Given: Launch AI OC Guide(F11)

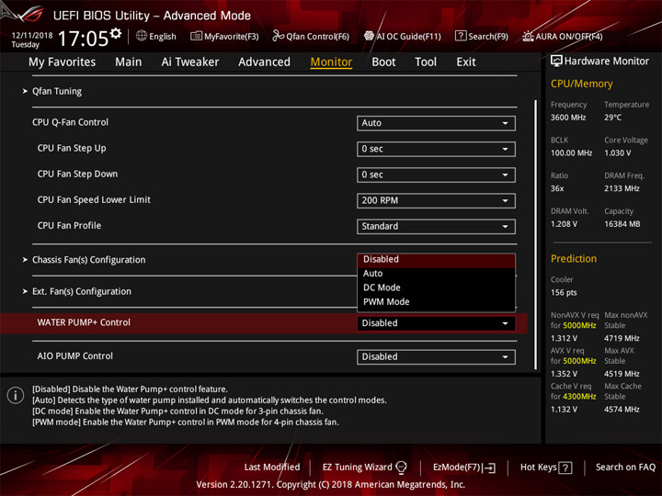Looking at the screenshot, I should [403, 36].
